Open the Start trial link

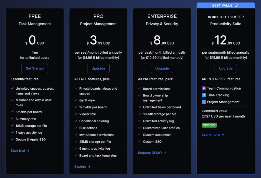pyautogui.click(x=18, y=150)
